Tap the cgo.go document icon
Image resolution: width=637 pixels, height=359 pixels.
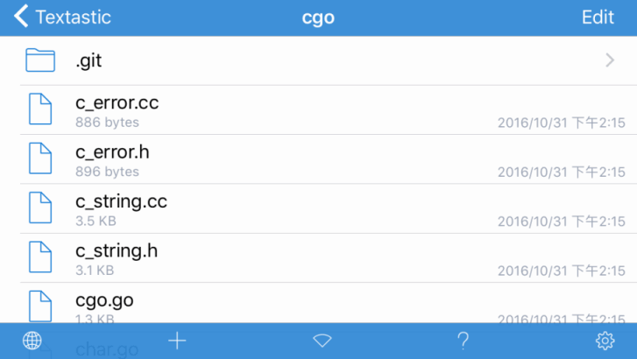tap(40, 306)
